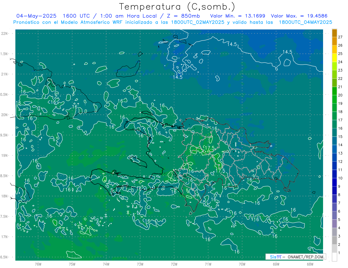Click the valid-until time "1800UTC_04MAY2025"

coord(305,22)
